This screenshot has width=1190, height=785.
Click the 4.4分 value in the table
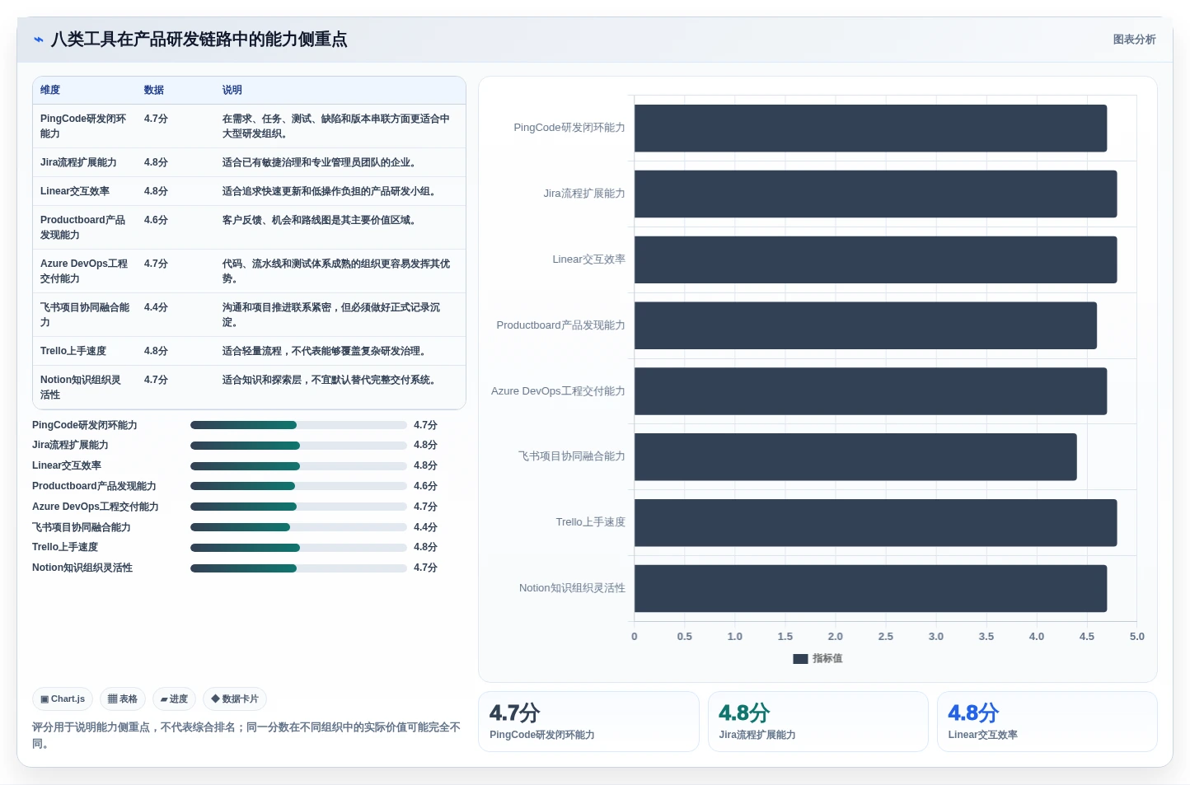(156, 307)
